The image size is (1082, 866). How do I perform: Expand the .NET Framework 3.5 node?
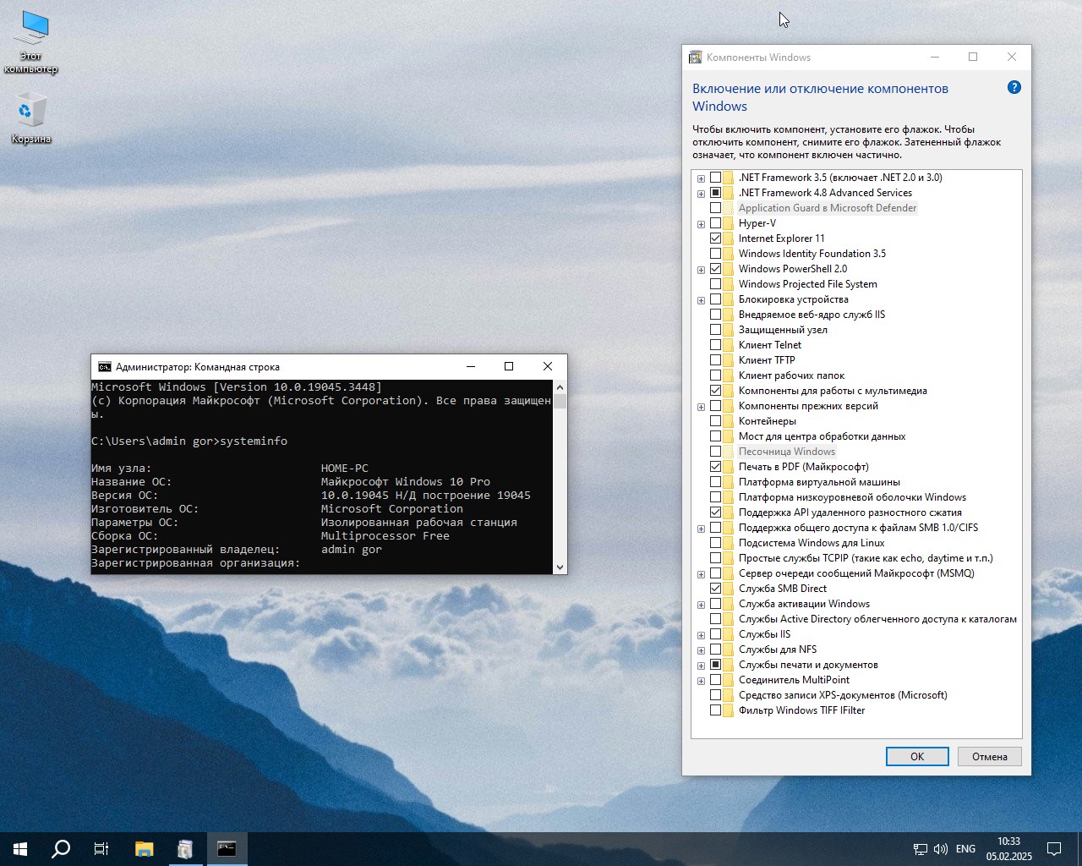click(701, 178)
